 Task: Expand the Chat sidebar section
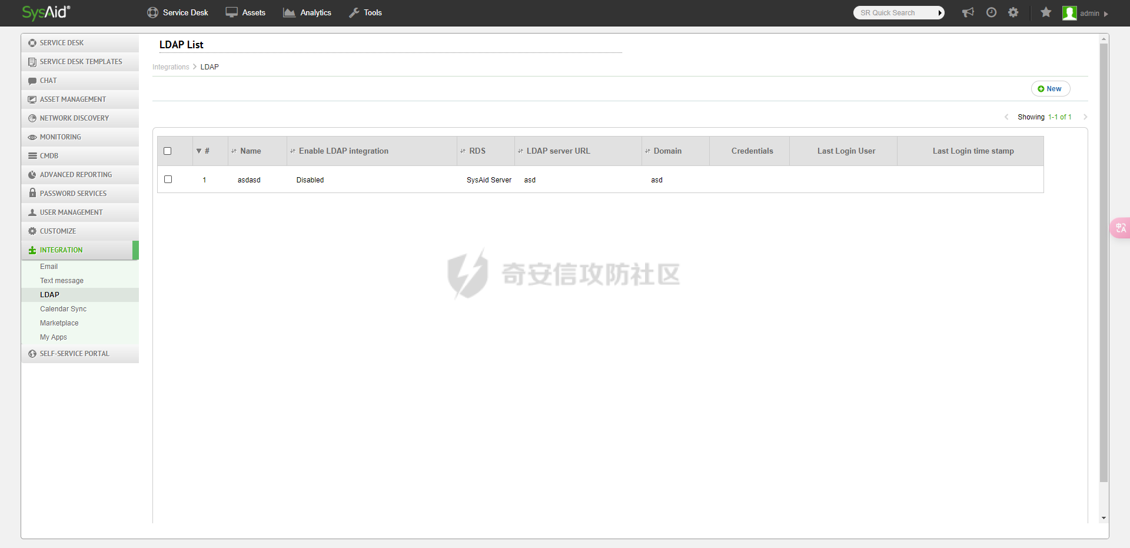(80, 81)
